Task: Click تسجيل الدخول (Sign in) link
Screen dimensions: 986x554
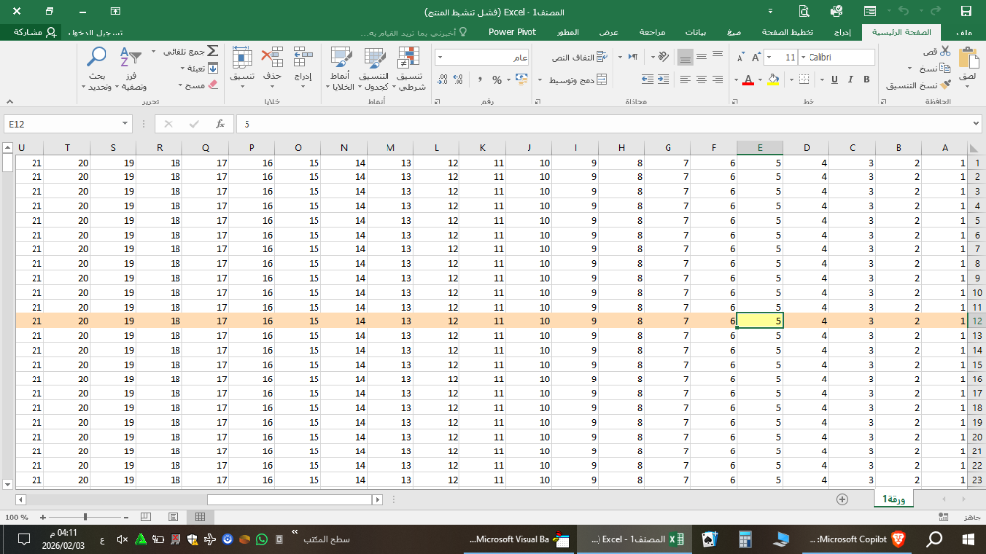Action: coord(96,32)
